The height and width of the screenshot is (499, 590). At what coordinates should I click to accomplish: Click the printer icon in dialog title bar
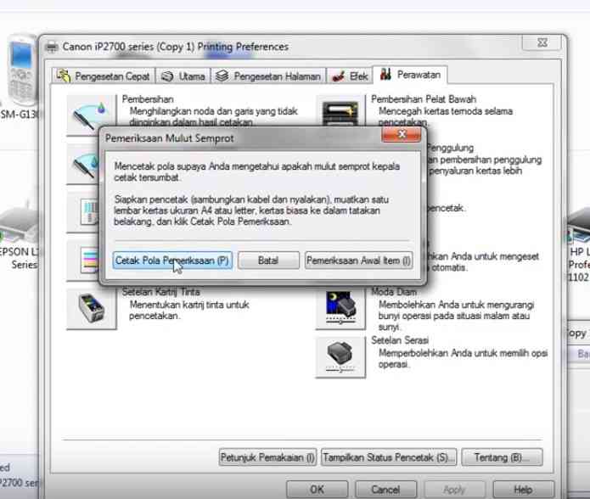tap(52, 47)
